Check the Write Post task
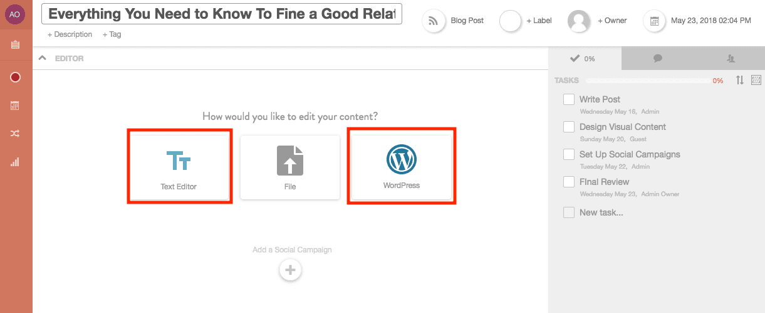Screen dimensions: 765x313 click(x=569, y=99)
